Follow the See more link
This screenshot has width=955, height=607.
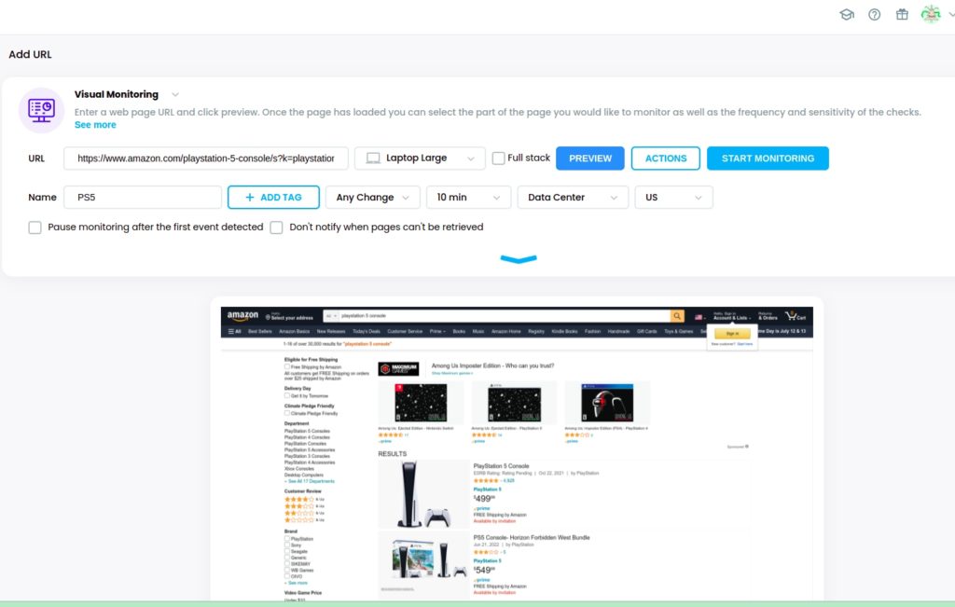[x=95, y=125]
